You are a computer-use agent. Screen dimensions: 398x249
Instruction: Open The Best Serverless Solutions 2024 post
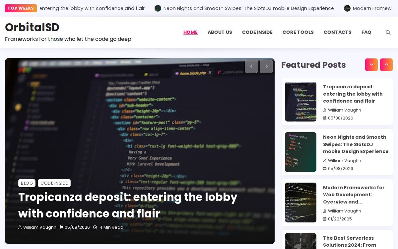pyautogui.click(x=350, y=242)
